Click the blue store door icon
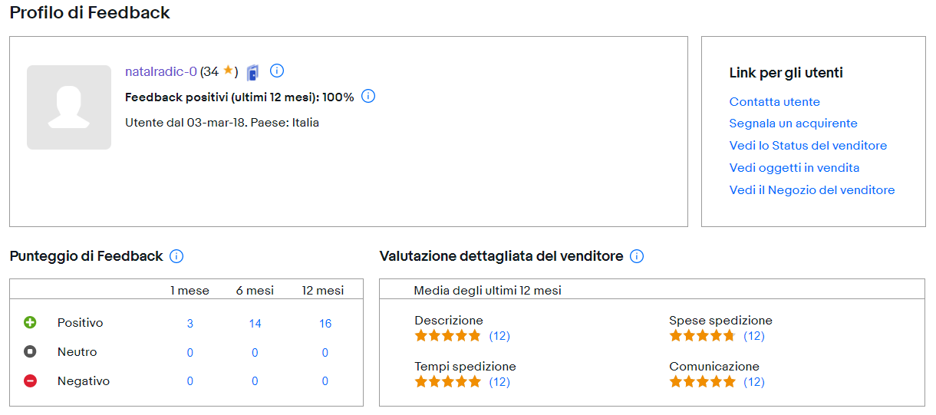The image size is (936, 415). (252, 72)
